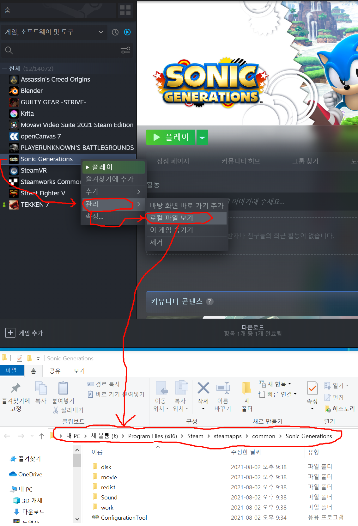Collapse the 전체 library category
The image size is (358, 526).
(x=4, y=69)
